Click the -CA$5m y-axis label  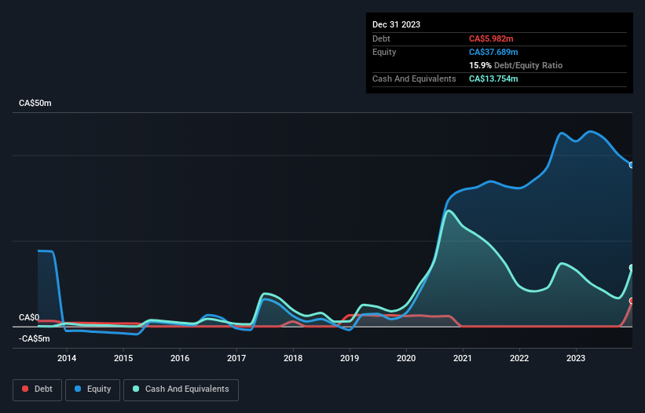pos(34,338)
